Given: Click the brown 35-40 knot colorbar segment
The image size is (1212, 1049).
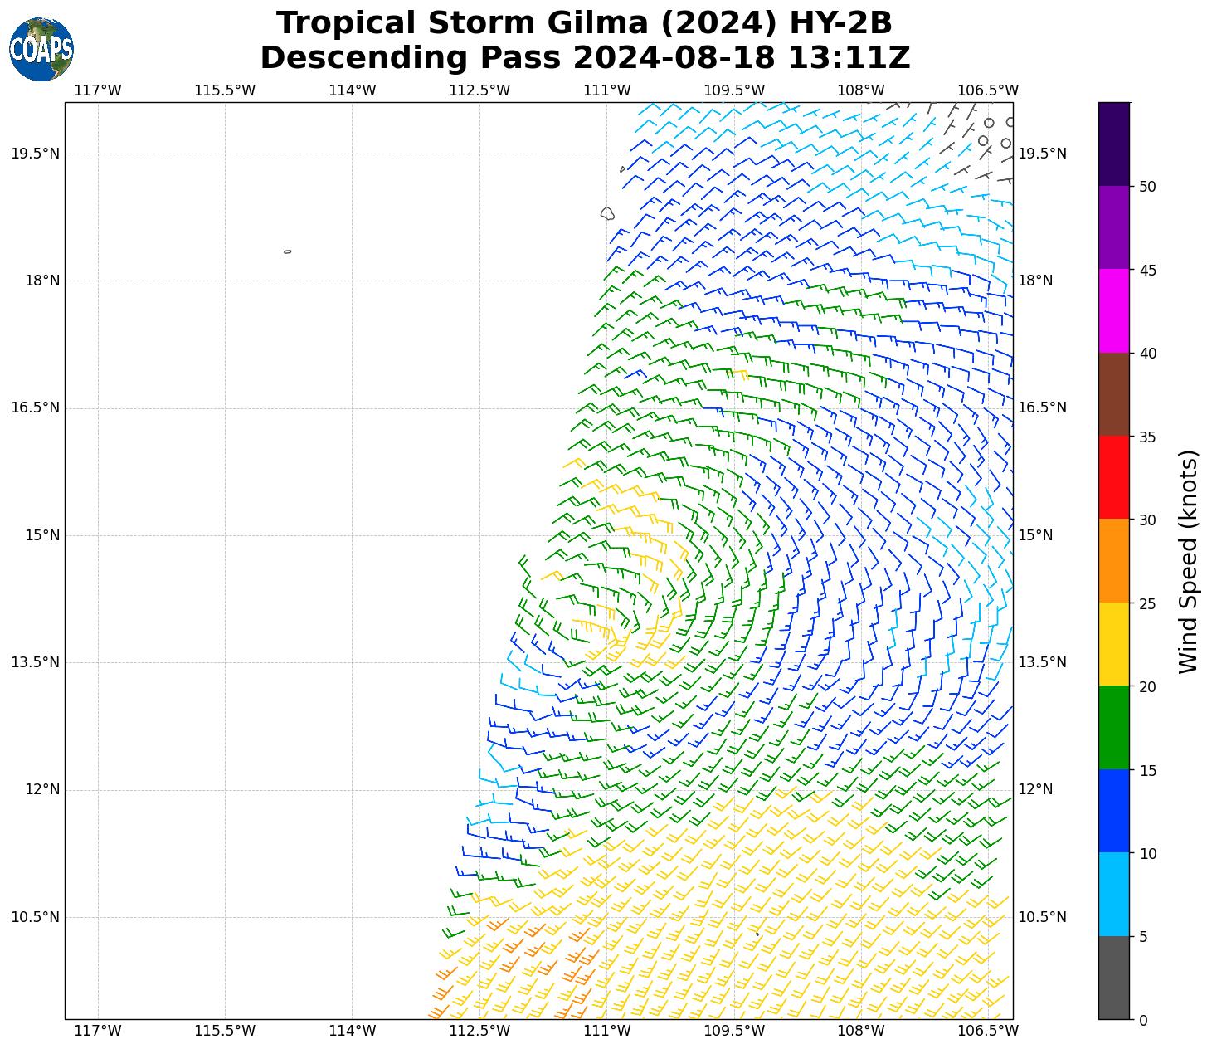Looking at the screenshot, I should (x=1113, y=394).
